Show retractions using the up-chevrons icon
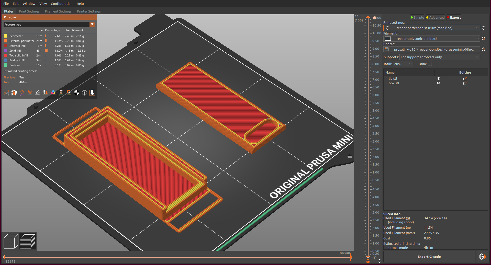 pos(22,93)
